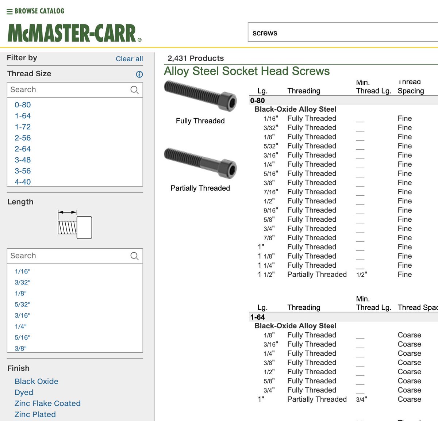Open the Browse Catalog hamburger menu
This screenshot has width=438, height=421.
9,11
